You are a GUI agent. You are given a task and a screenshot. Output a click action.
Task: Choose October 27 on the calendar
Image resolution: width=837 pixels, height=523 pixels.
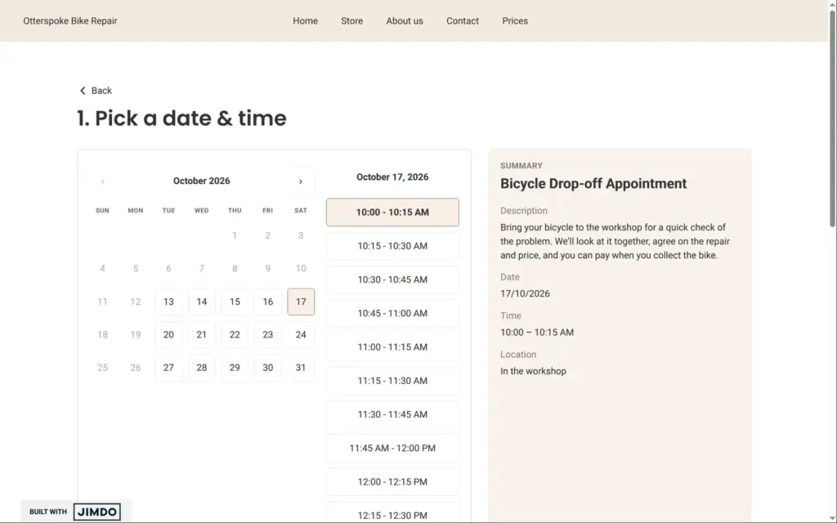coord(168,368)
